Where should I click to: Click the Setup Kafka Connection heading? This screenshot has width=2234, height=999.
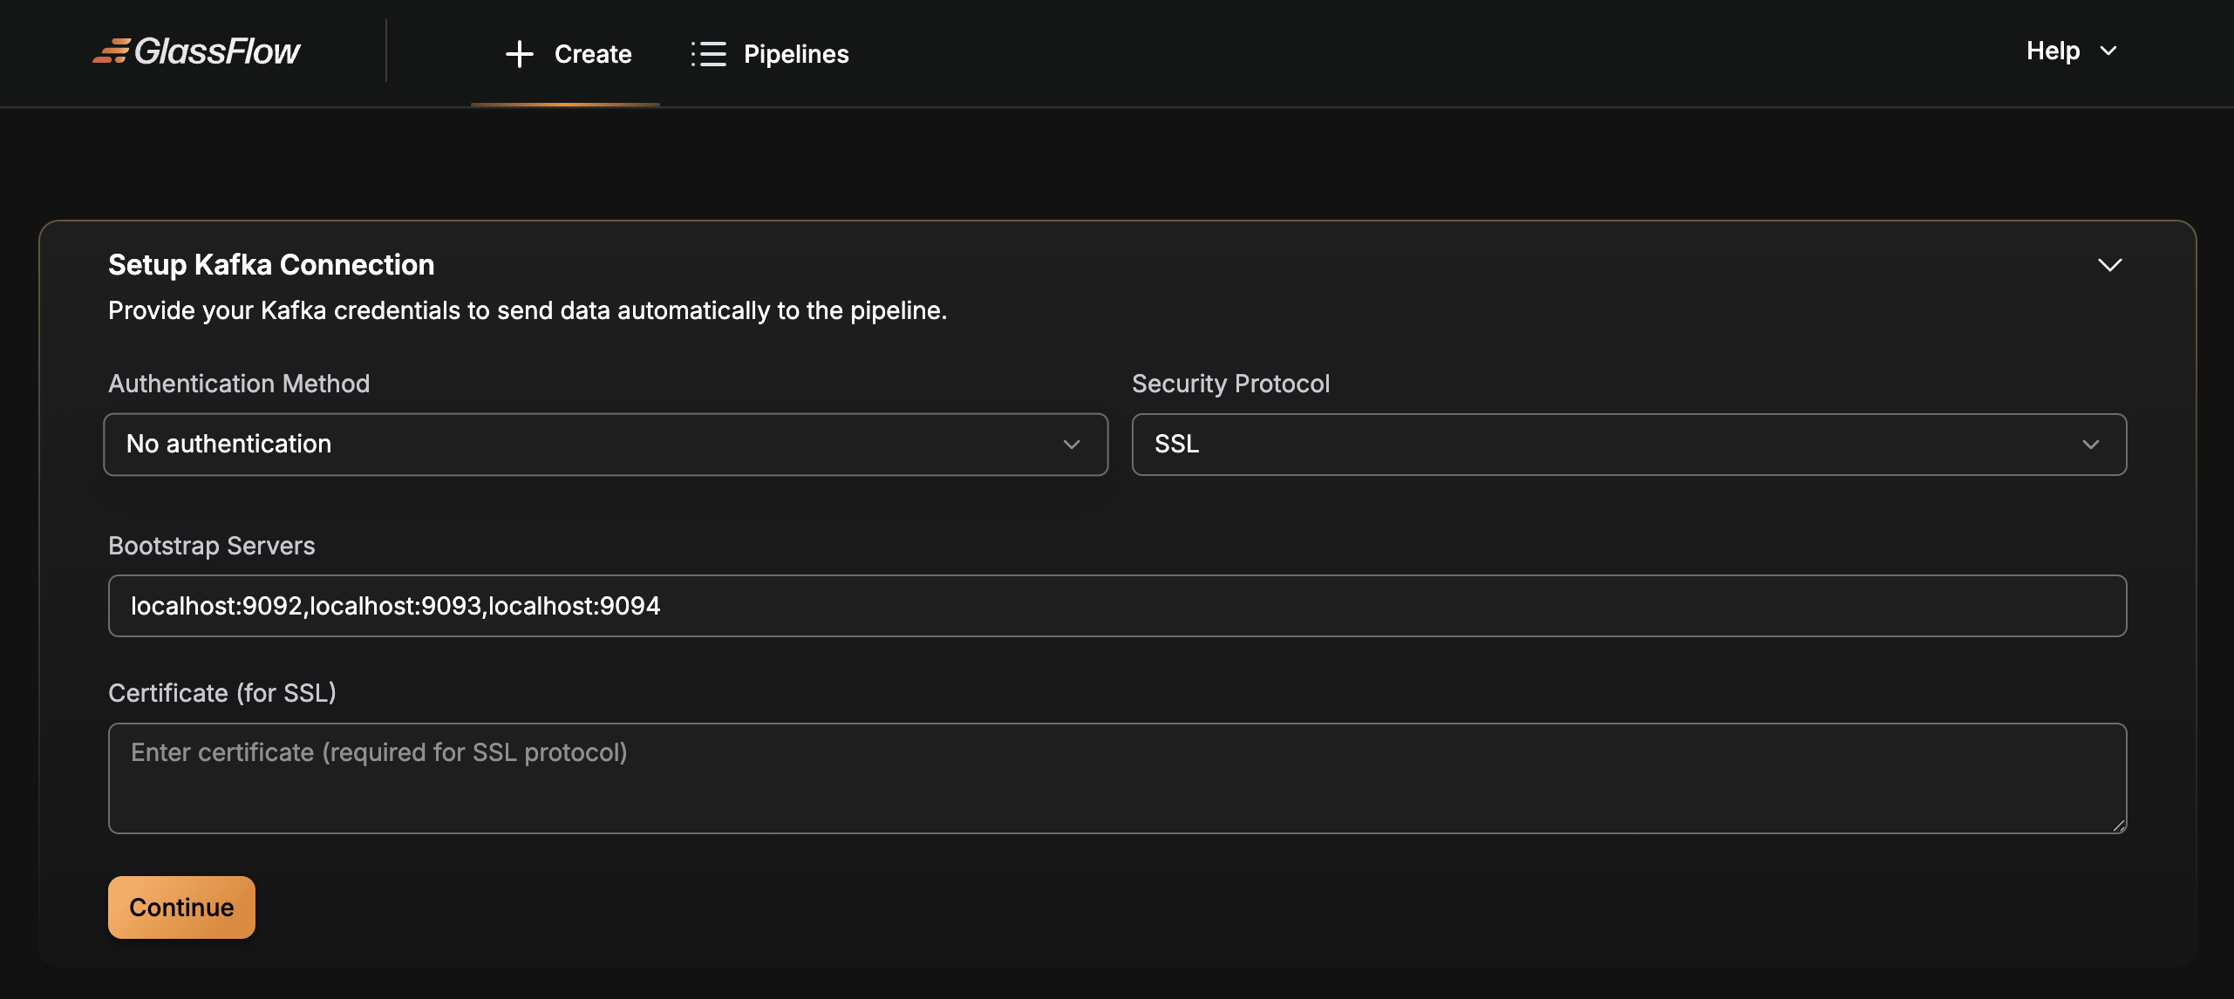tap(271, 265)
